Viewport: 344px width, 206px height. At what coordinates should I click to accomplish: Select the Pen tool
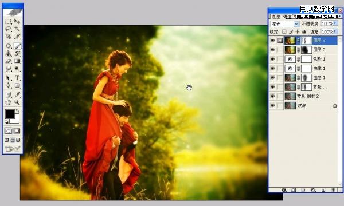[8, 85]
